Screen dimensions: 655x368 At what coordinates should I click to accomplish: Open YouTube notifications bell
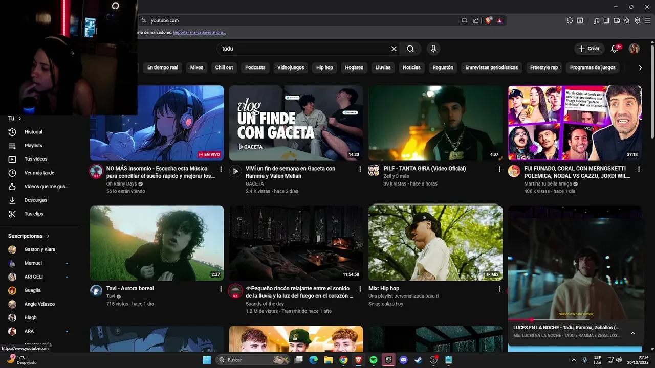(x=615, y=49)
